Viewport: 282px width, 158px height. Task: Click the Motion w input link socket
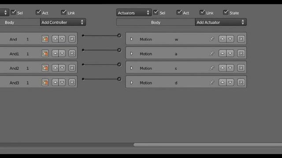click(x=119, y=36)
